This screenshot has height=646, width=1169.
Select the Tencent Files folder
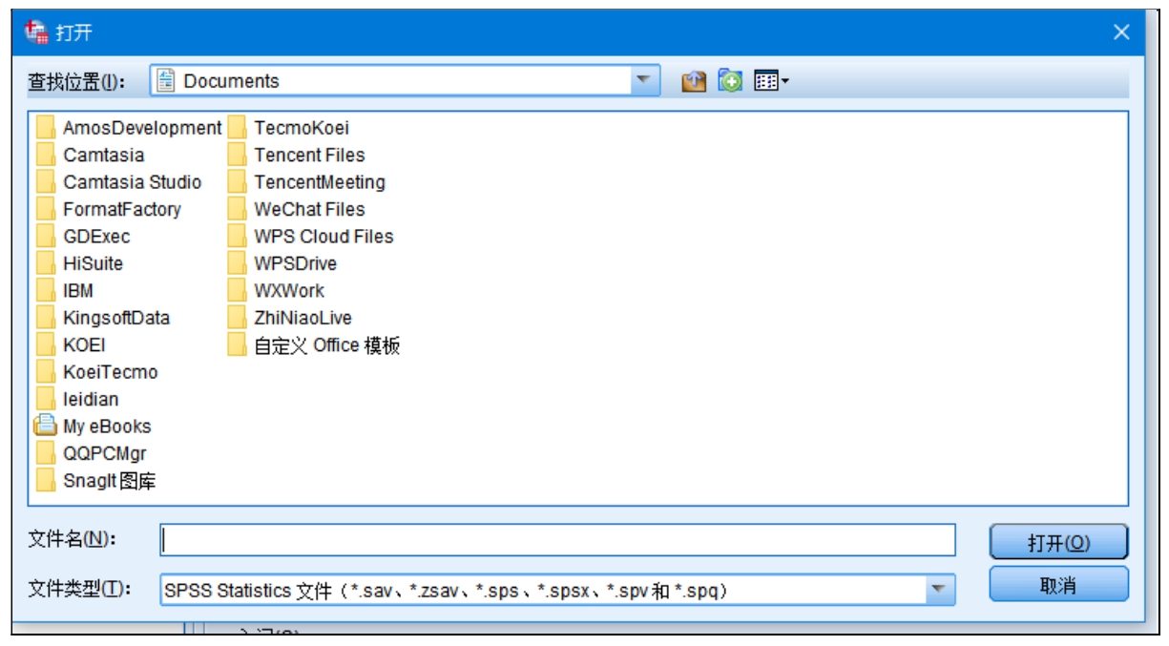pos(309,155)
